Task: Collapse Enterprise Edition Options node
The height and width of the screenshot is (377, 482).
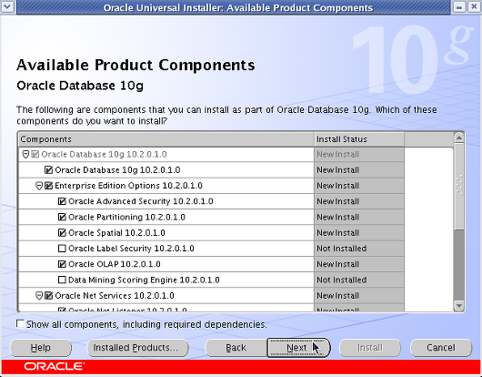Action: (x=39, y=186)
